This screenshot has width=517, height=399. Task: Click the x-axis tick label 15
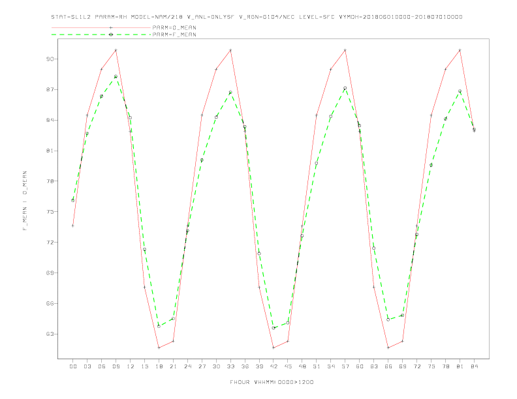point(145,366)
